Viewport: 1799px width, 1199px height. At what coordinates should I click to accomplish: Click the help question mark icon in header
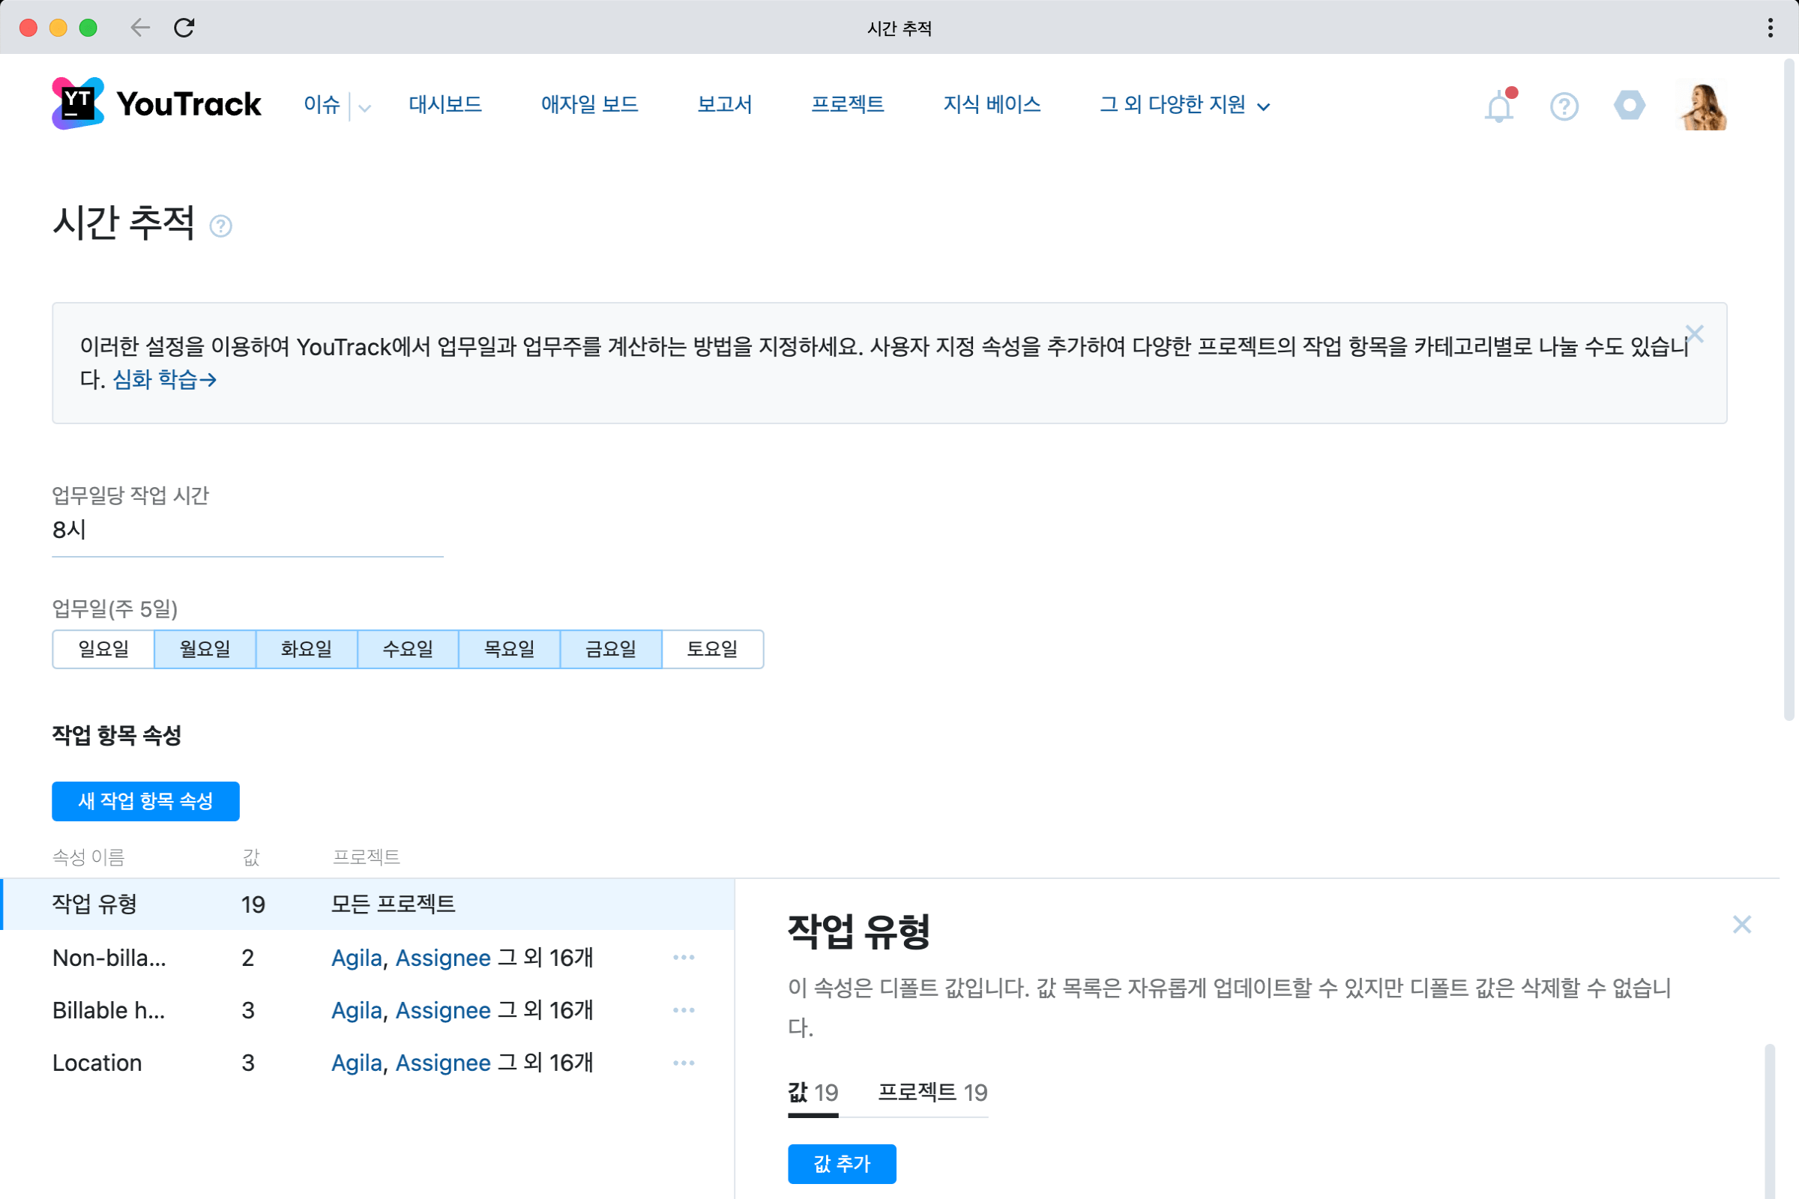tap(1564, 106)
